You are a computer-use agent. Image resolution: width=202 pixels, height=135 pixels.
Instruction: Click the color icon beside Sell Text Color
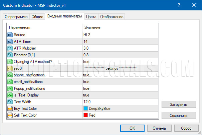(x=10, y=115)
